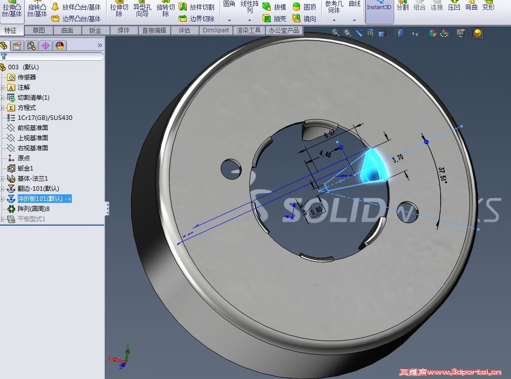This screenshot has width=511, height=379.
Task: Open the Office Products (办公室产品) tab
Action: (x=284, y=30)
